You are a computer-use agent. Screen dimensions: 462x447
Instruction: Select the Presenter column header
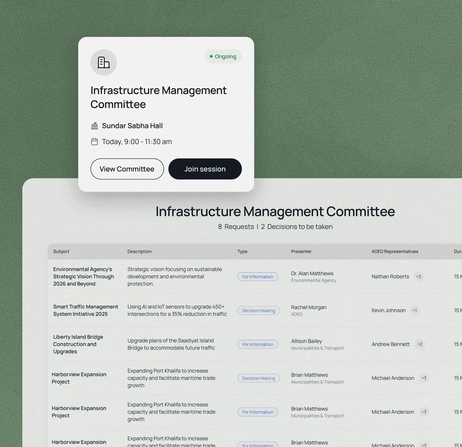pyautogui.click(x=301, y=252)
